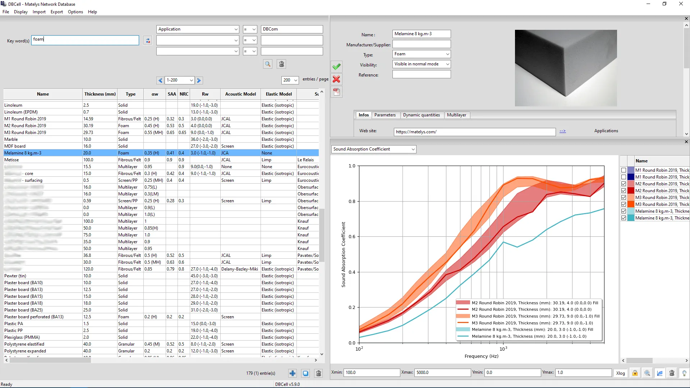Viewport: 690px width, 388px height.
Task: Click the M3 Round Robin orange color swatch
Action: [x=631, y=204]
